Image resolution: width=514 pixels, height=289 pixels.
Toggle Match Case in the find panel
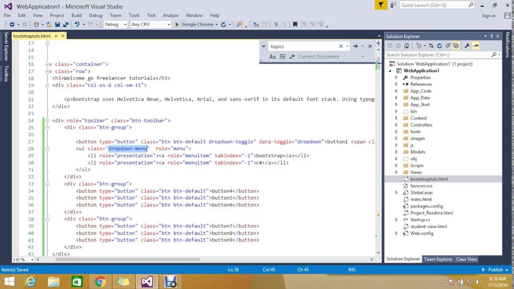point(272,57)
